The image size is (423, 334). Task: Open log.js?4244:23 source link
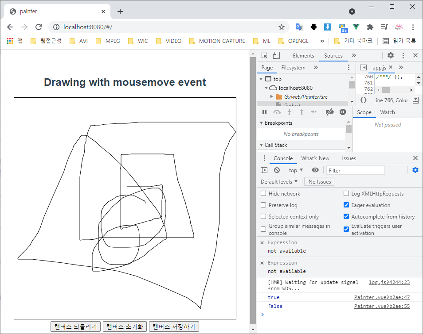point(389,282)
